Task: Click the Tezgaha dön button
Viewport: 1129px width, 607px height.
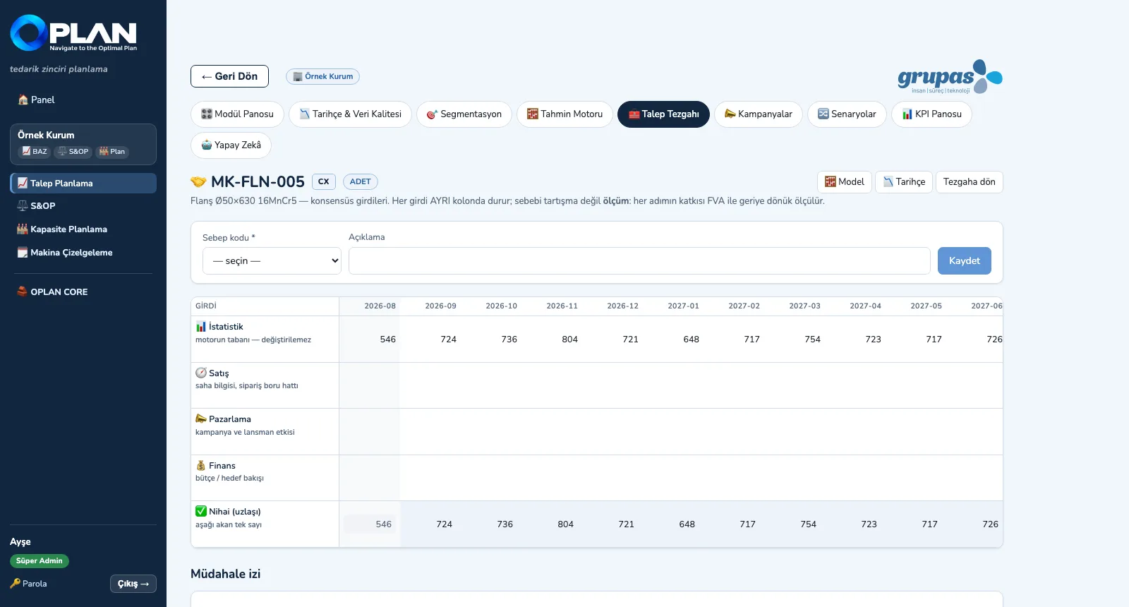Action: tap(969, 182)
